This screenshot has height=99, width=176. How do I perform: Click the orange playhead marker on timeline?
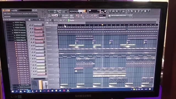pos(102,25)
